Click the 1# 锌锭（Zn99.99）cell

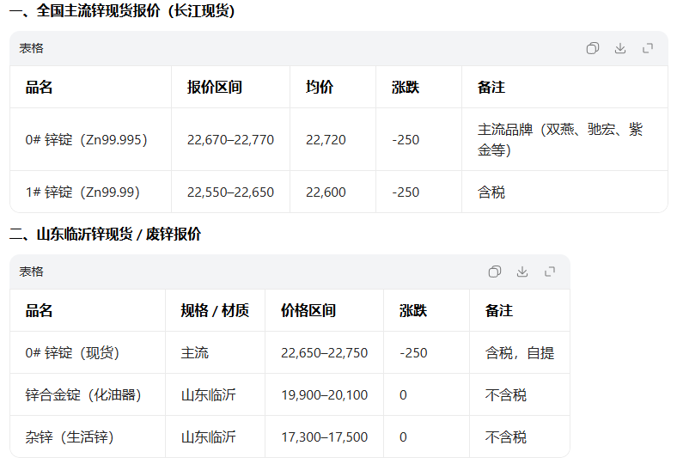[x=82, y=192]
